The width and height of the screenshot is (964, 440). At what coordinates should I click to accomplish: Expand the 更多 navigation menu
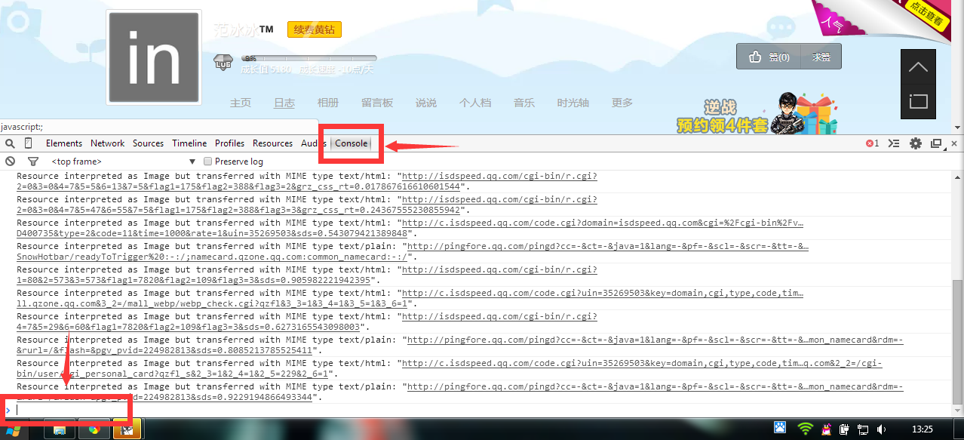click(x=622, y=103)
